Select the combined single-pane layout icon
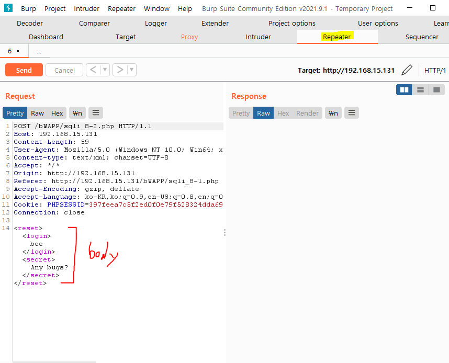Screen dimensions: 449x363 pos(436,90)
